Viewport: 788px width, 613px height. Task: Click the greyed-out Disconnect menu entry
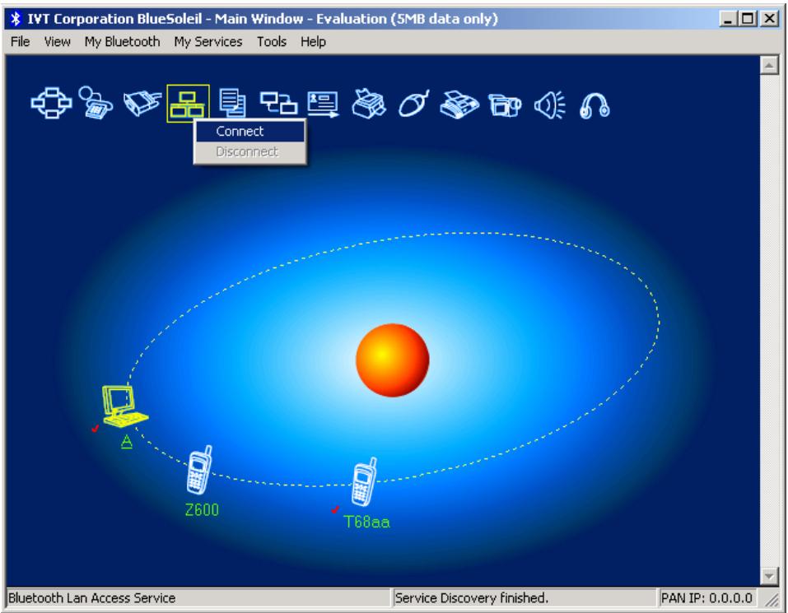(249, 151)
